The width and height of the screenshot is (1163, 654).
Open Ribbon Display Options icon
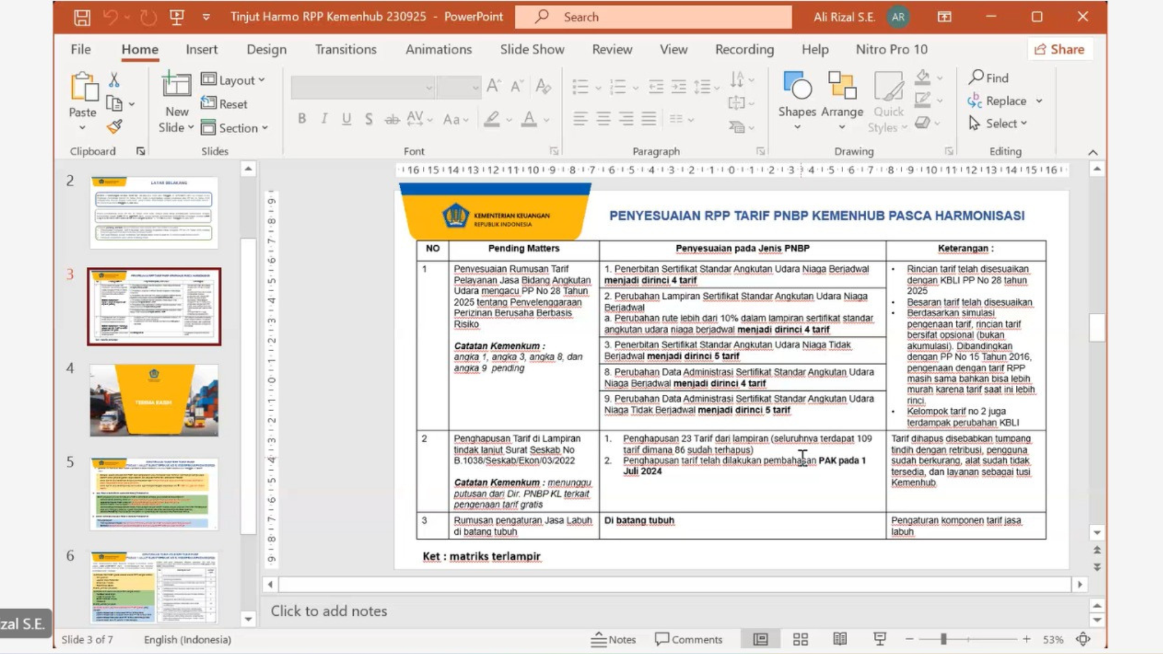944,17
